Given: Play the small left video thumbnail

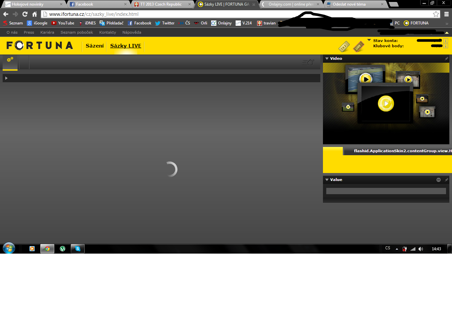Looking at the screenshot, I should tap(348, 107).
